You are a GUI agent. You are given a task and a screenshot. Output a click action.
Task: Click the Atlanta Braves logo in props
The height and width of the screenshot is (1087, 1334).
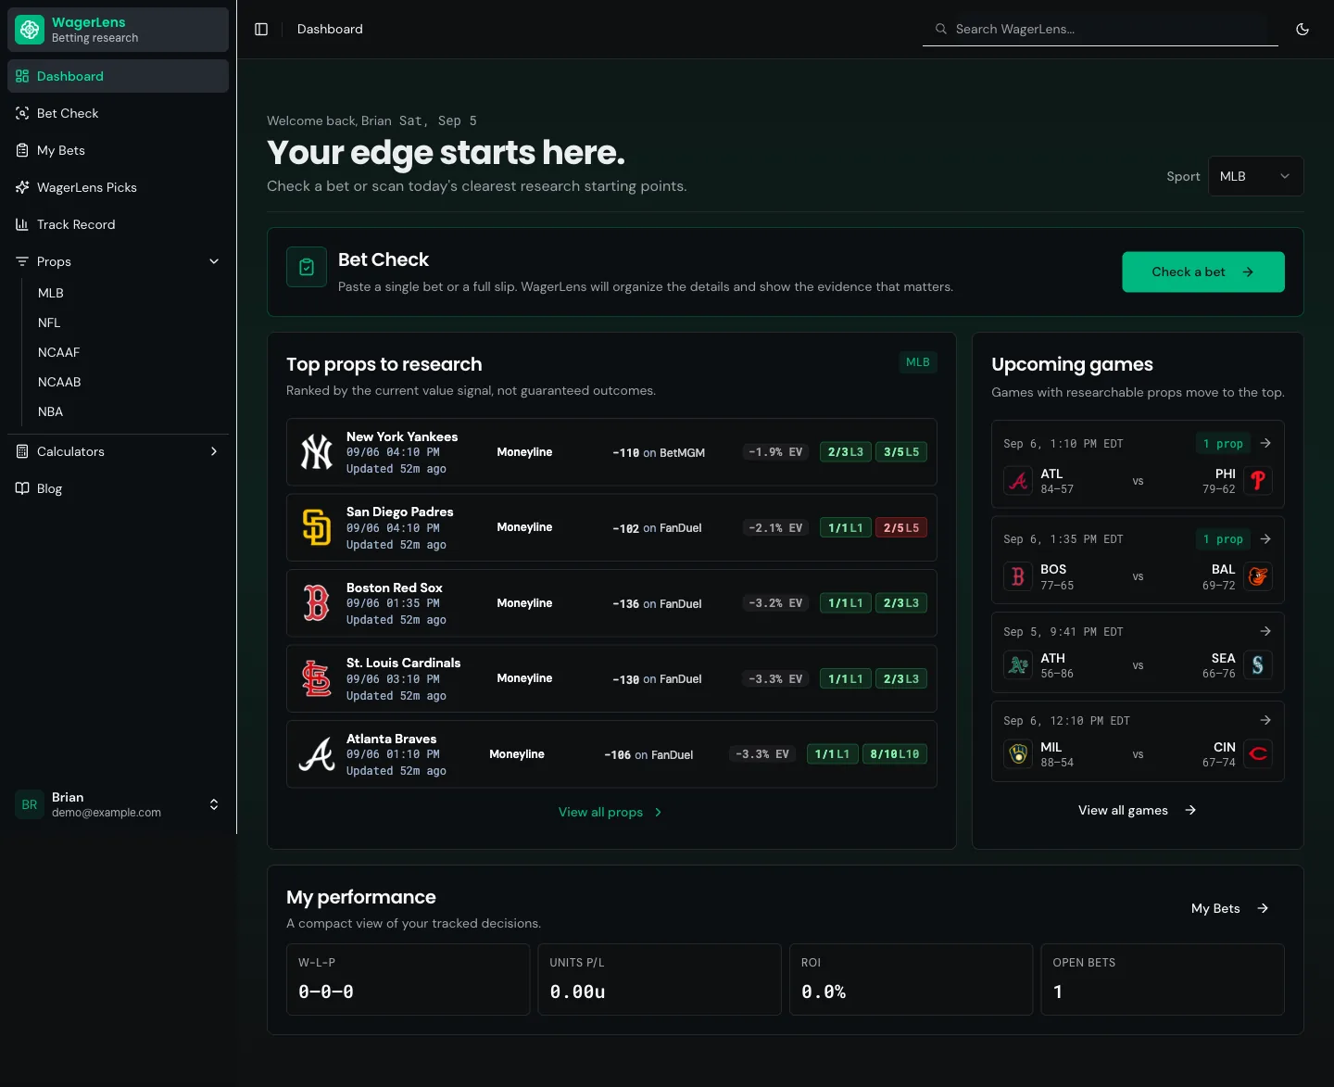click(317, 754)
